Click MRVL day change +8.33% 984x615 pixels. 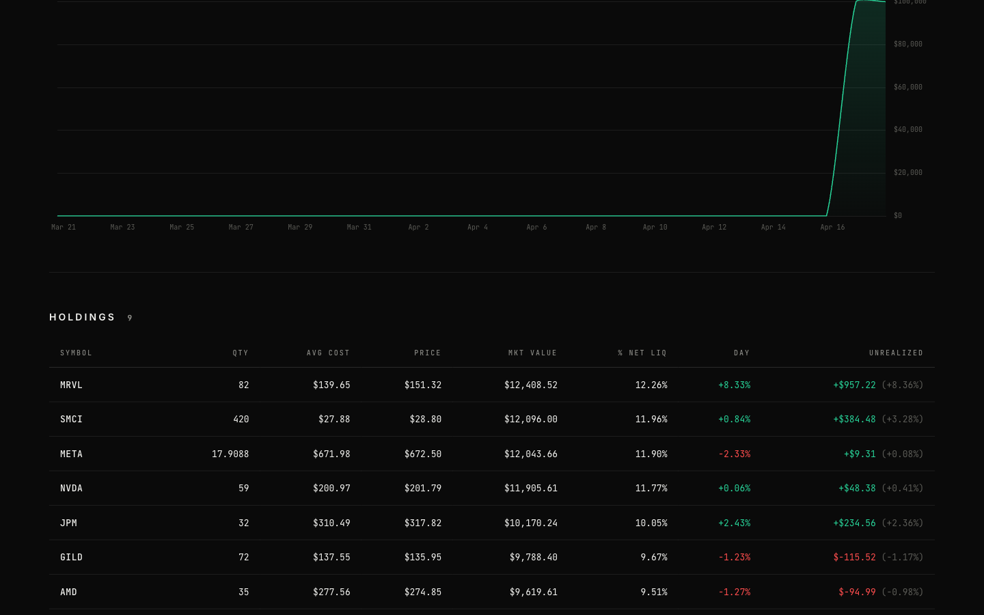(735, 385)
